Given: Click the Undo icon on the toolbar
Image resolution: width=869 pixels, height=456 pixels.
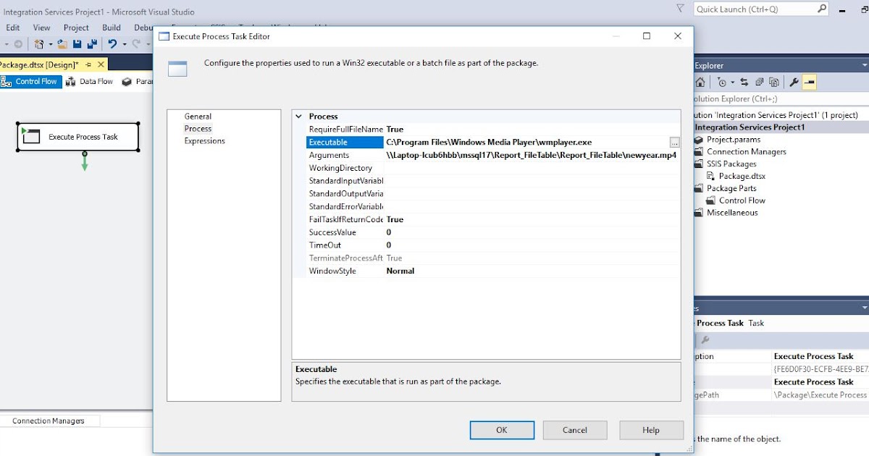Looking at the screenshot, I should click(x=114, y=43).
